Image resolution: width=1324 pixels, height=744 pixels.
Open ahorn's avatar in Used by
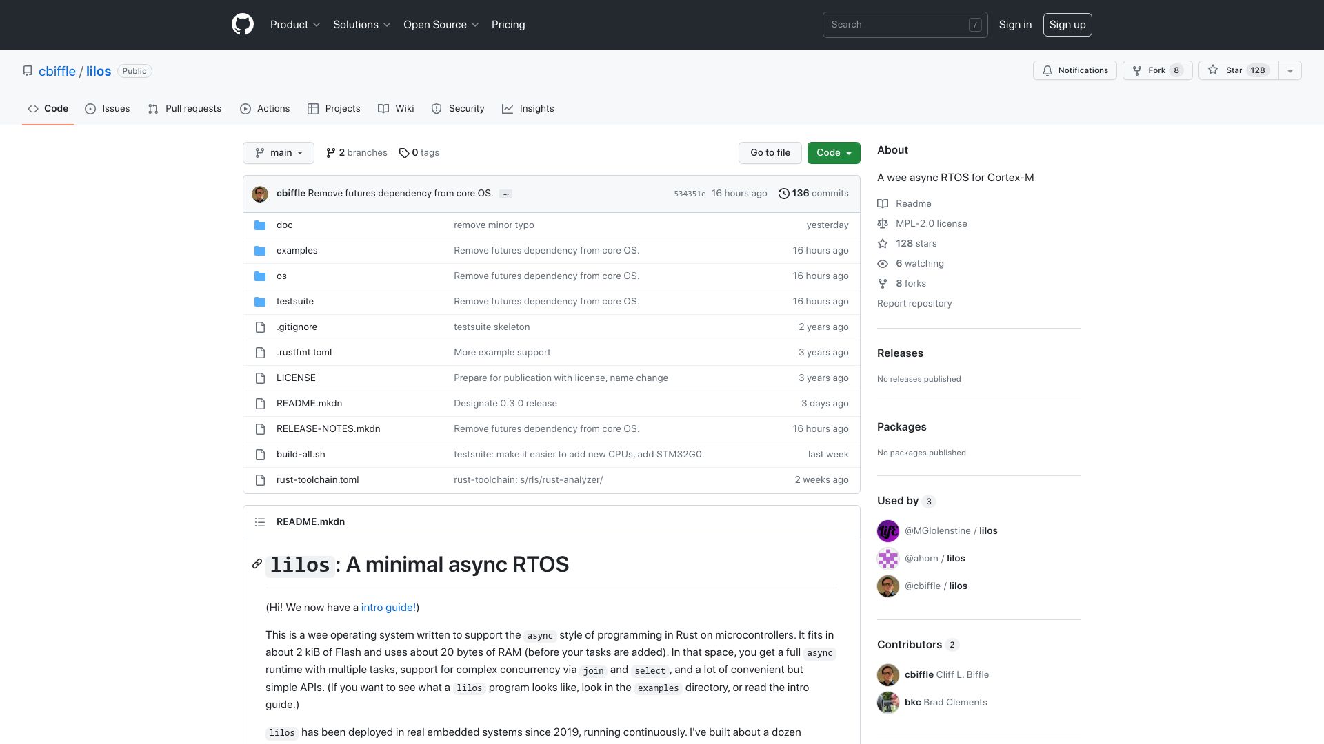[x=888, y=559]
